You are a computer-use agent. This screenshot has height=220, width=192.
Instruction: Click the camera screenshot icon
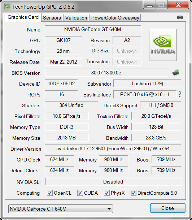coord(180,17)
